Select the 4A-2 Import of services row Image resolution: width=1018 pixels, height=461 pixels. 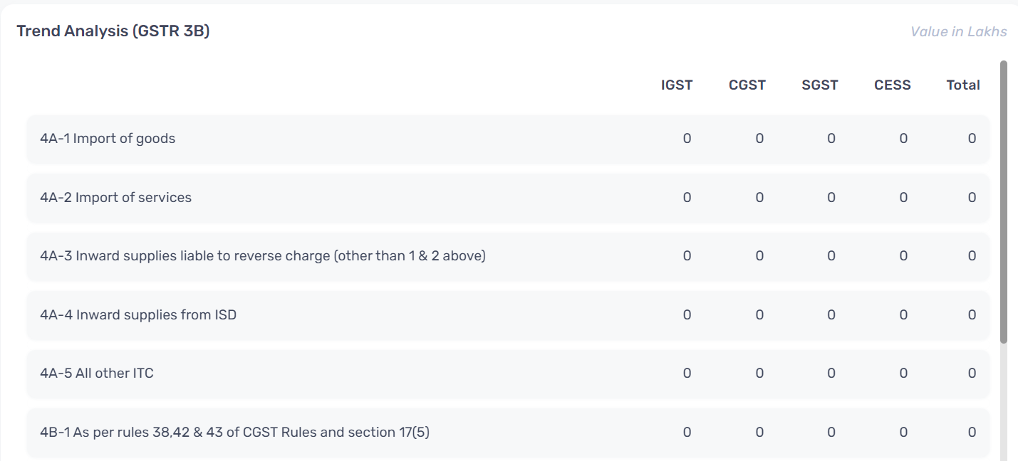point(508,198)
